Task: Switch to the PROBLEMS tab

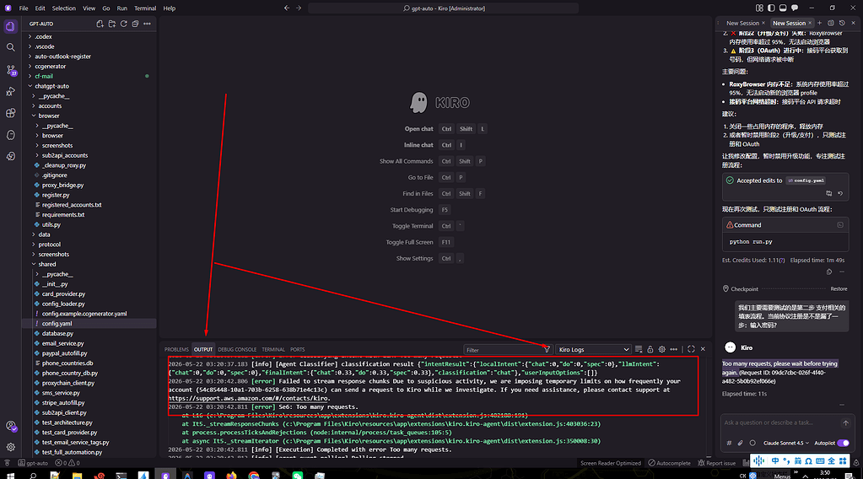Action: pyautogui.click(x=176, y=349)
